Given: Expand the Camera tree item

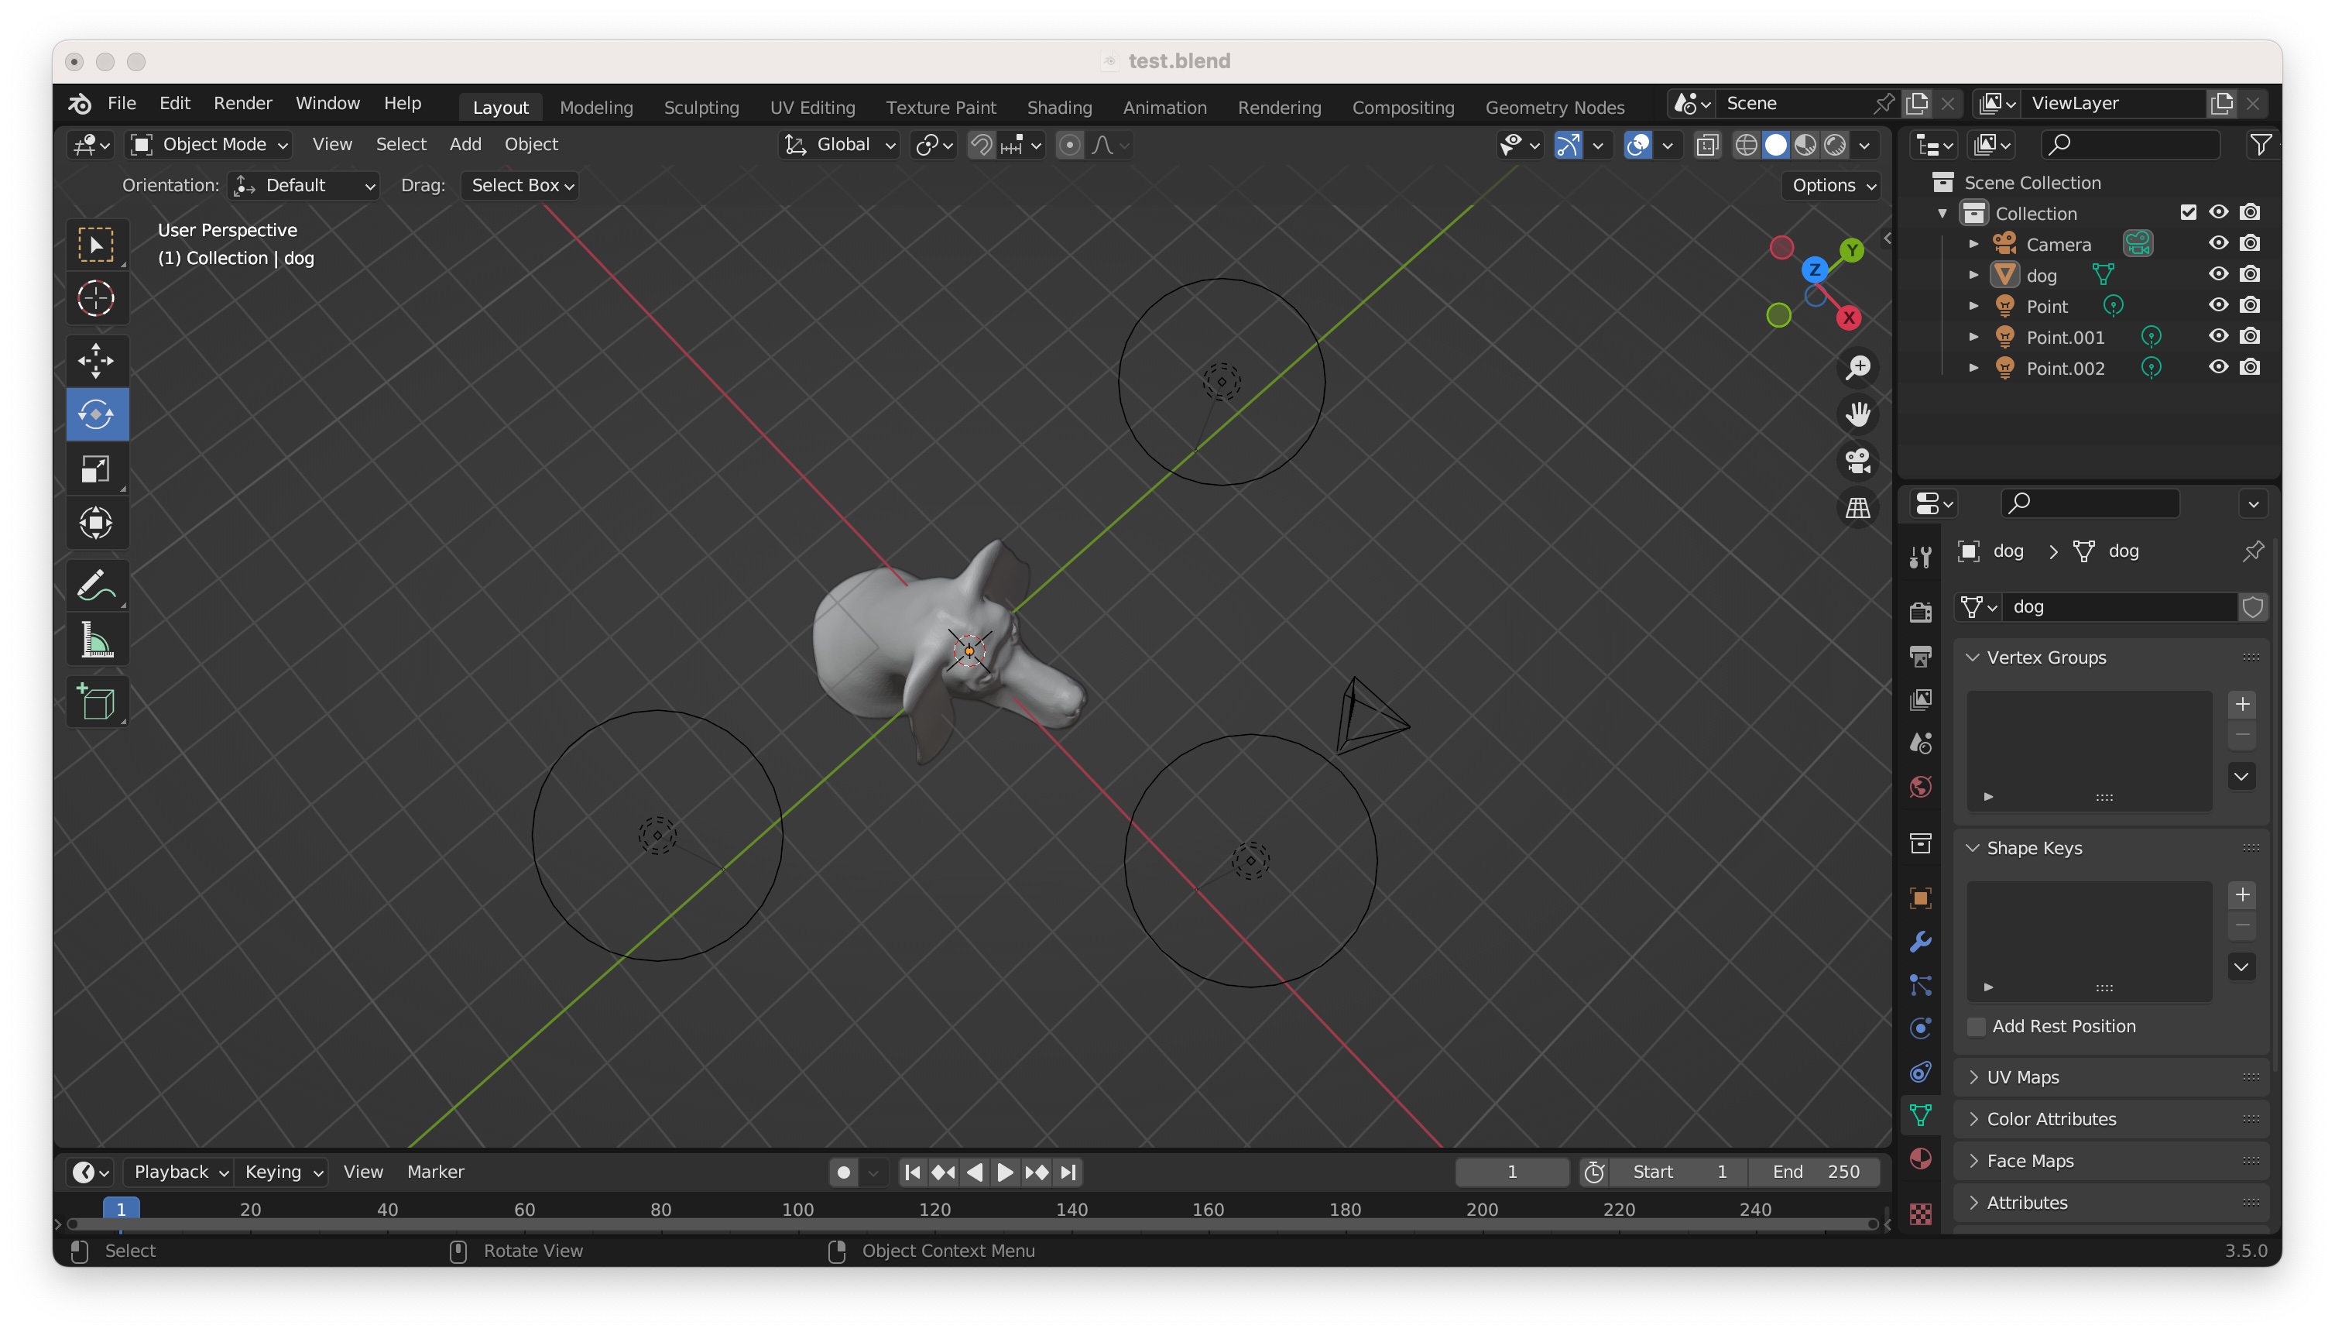Looking at the screenshot, I should click(x=1973, y=244).
